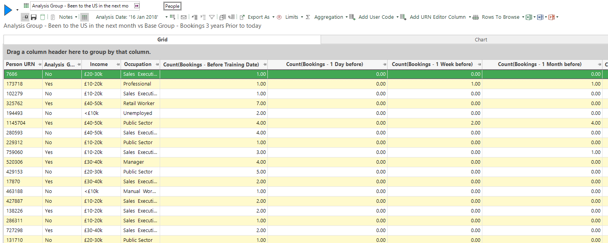Click the People button

(172, 6)
